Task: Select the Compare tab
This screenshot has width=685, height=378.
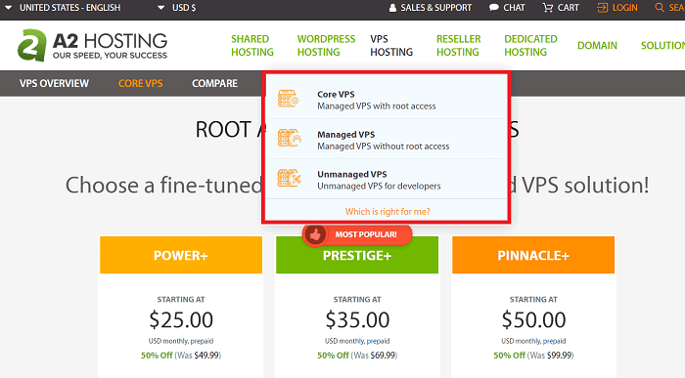Action: click(x=214, y=83)
